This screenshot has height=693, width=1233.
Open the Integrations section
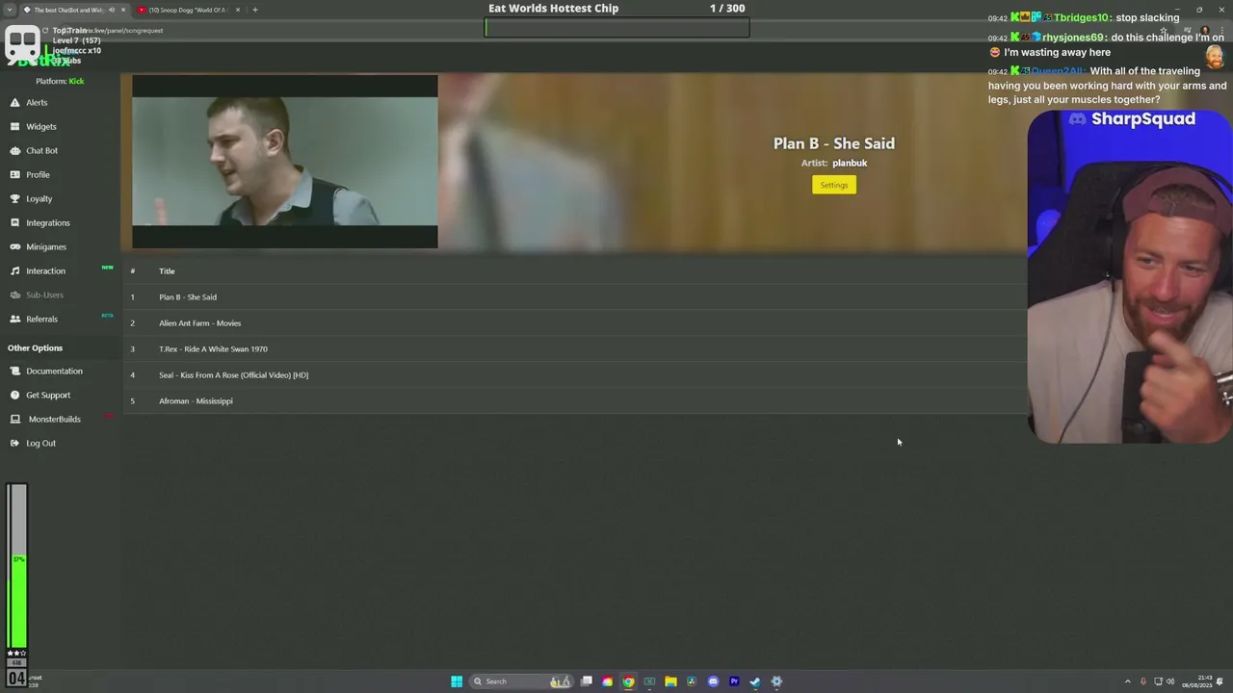click(47, 222)
